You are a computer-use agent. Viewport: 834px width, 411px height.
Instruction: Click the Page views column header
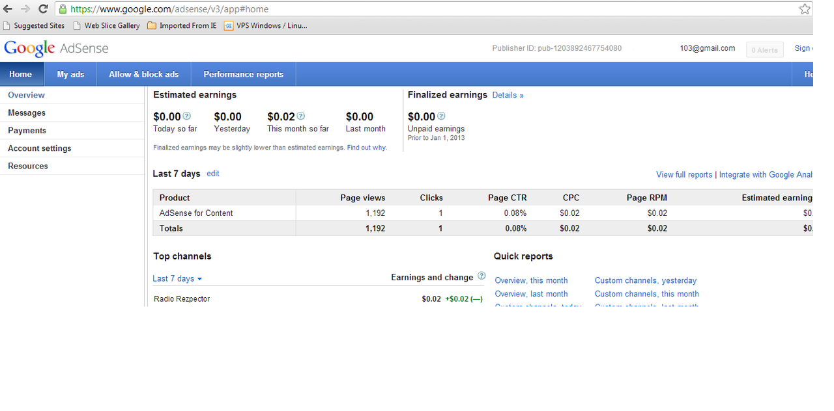pyautogui.click(x=362, y=198)
